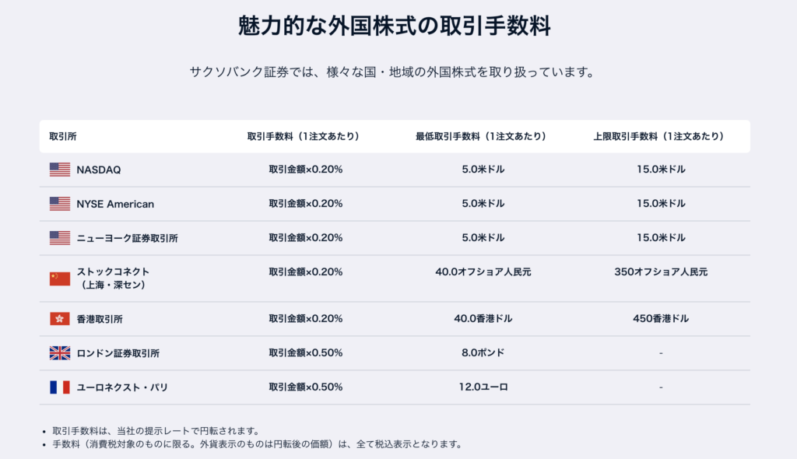
Task: Click the Hong Kong flag icon
Action: coord(60,319)
